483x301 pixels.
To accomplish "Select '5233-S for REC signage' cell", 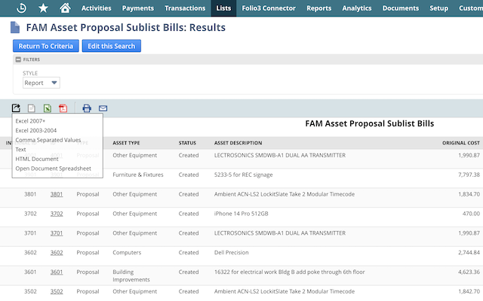I will 243,175.
